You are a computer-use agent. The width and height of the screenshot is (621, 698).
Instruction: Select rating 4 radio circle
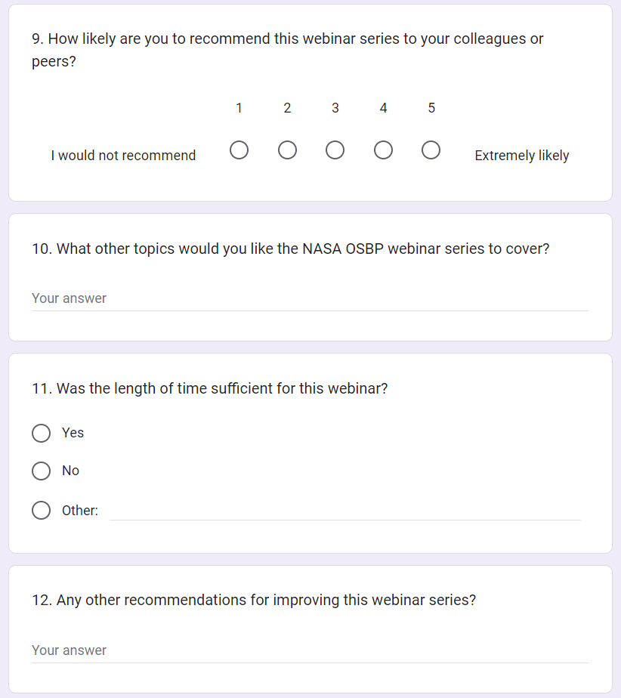[383, 151]
